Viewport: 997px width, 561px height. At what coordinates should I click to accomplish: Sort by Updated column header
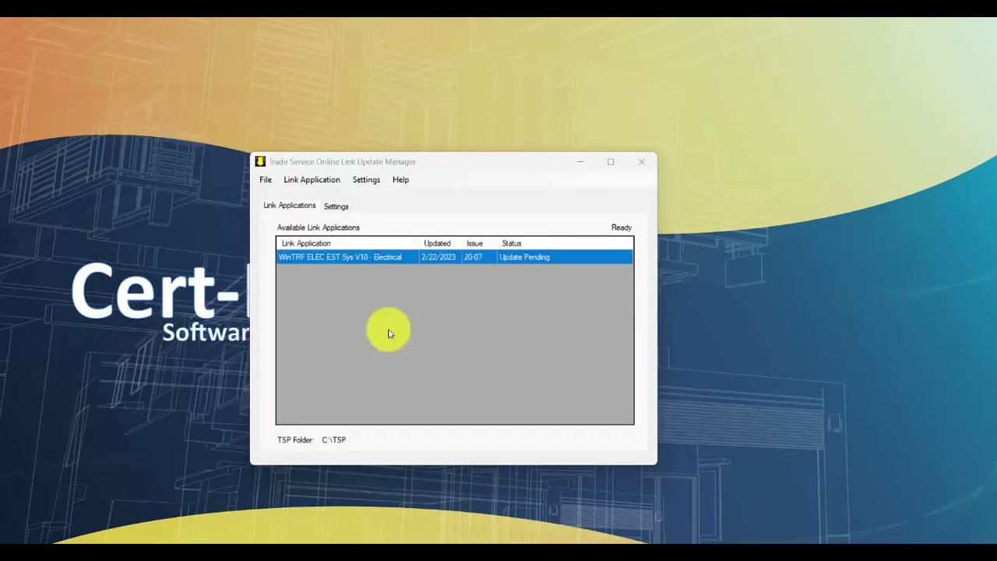(440, 243)
